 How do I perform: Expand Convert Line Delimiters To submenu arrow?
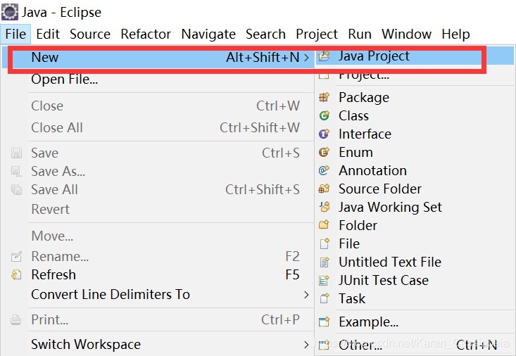coord(306,295)
